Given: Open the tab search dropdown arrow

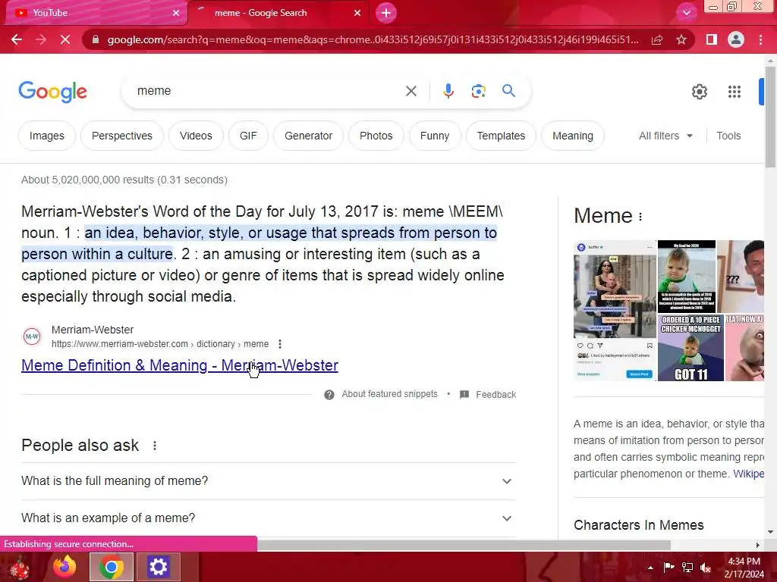Looking at the screenshot, I should click(x=686, y=13).
